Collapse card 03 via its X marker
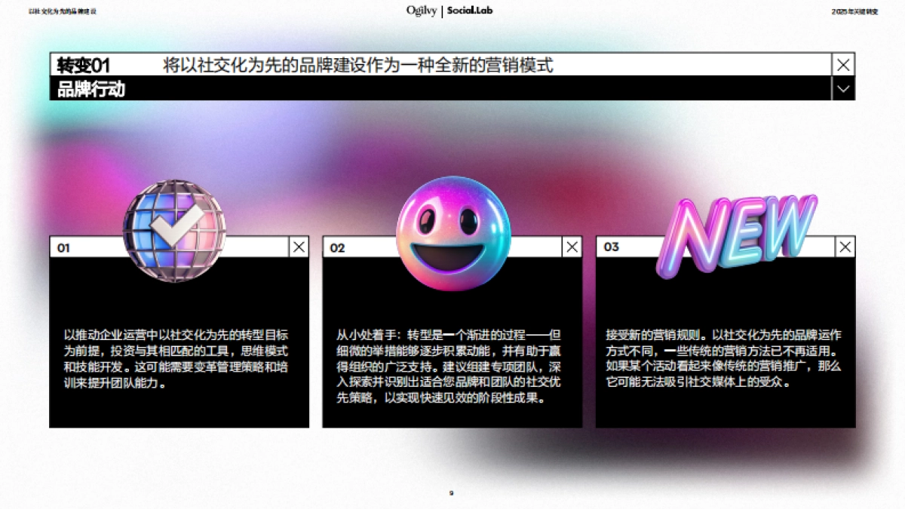905x509 pixels. pos(845,247)
